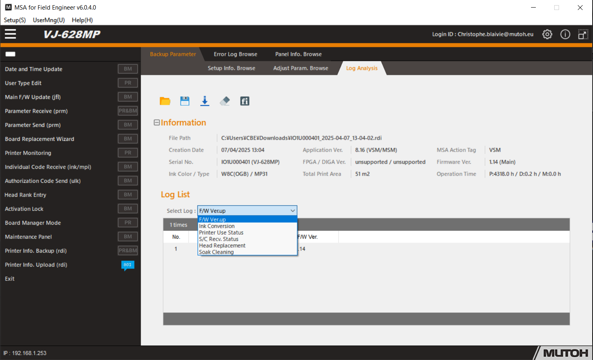Viewport: 593px width, 360px height.
Task: Open the Help(H) menu
Action: click(82, 20)
